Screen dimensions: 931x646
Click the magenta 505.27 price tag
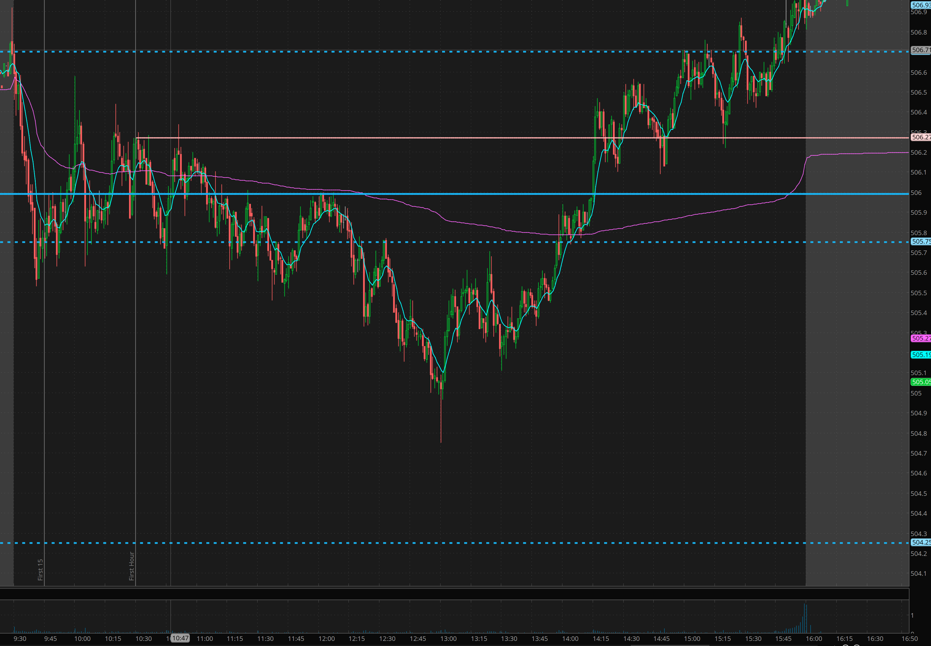click(x=921, y=338)
